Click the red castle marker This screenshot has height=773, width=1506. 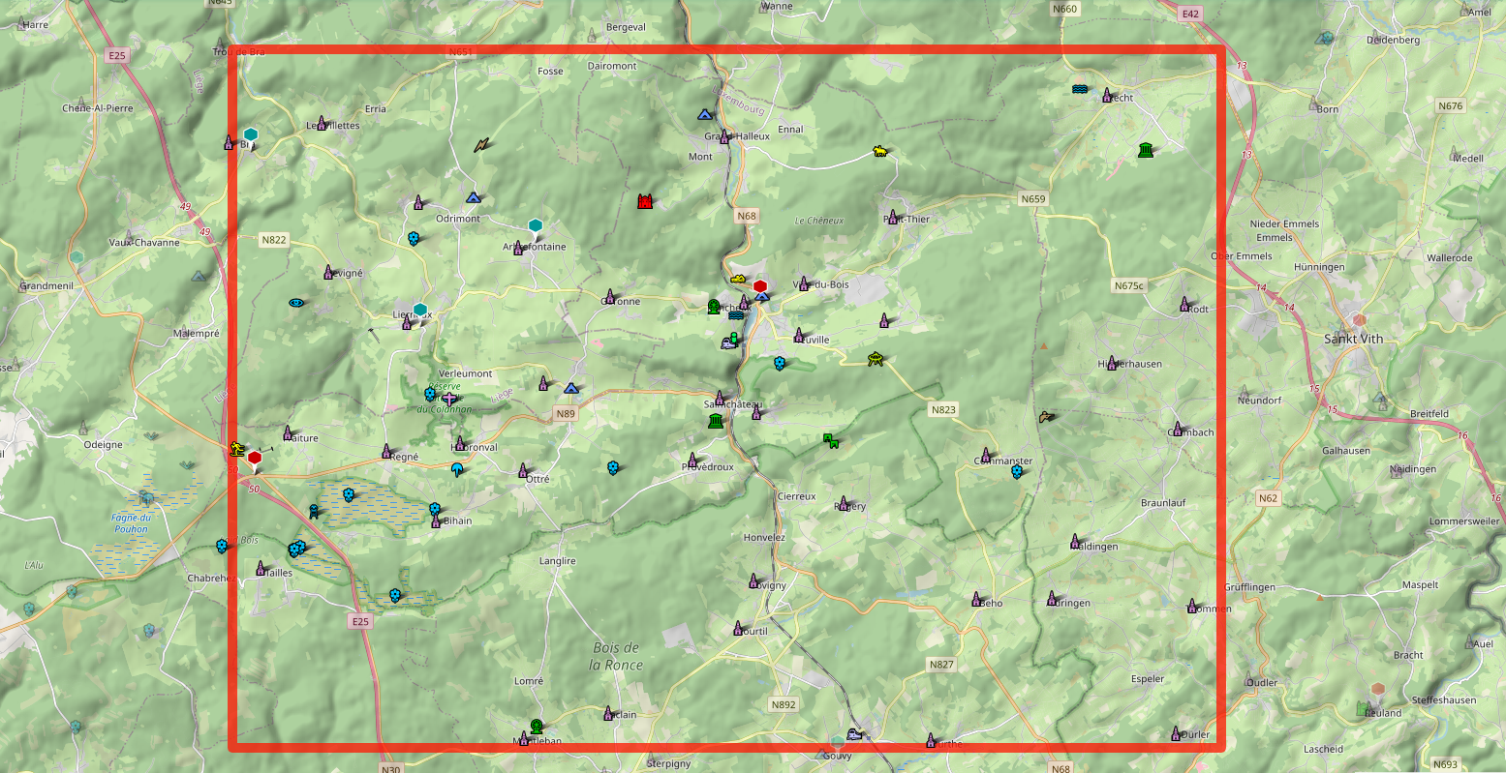pyautogui.click(x=645, y=201)
